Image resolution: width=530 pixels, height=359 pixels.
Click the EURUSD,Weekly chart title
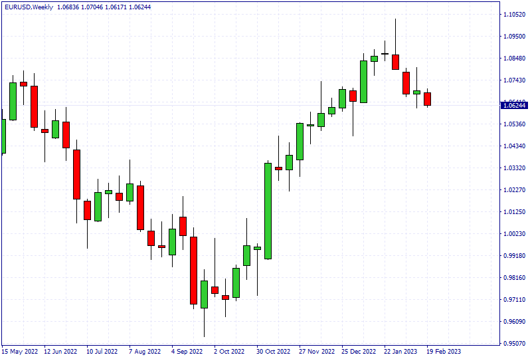29,7
